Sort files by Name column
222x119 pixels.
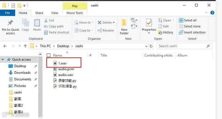tap(57, 55)
